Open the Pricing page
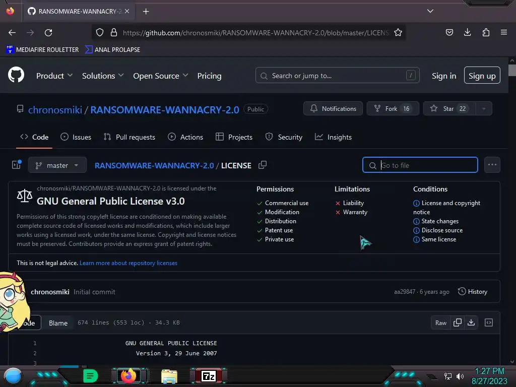This screenshot has width=516, height=387. [209, 76]
